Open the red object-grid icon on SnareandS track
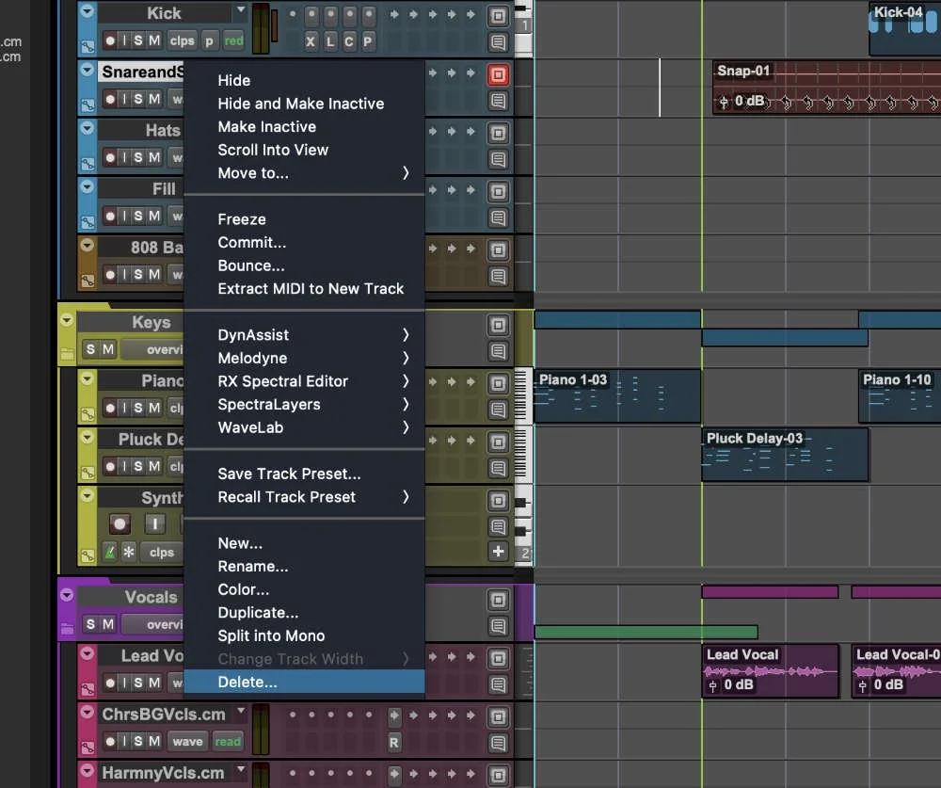941x788 pixels. (x=498, y=74)
